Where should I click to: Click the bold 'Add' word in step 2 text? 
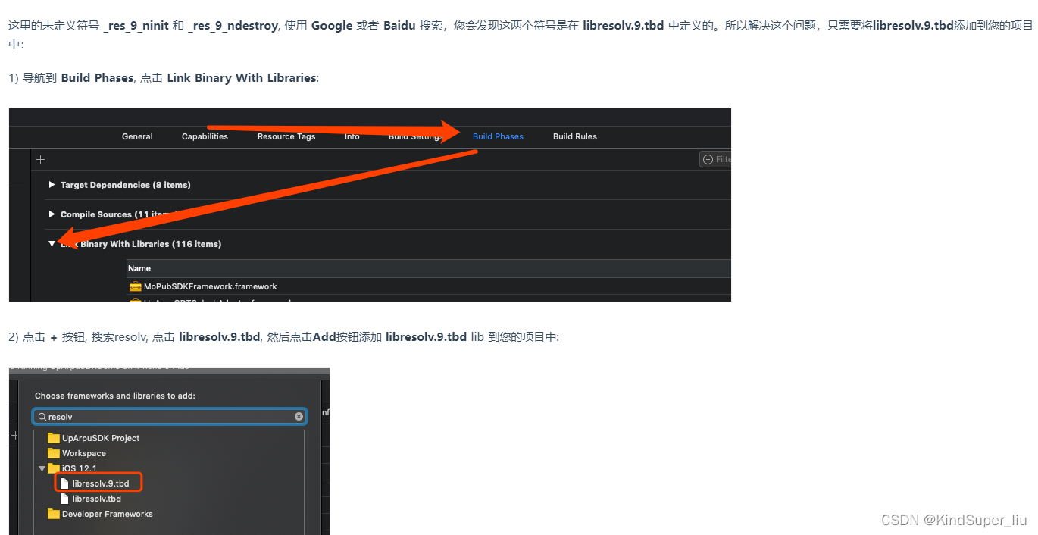point(324,337)
